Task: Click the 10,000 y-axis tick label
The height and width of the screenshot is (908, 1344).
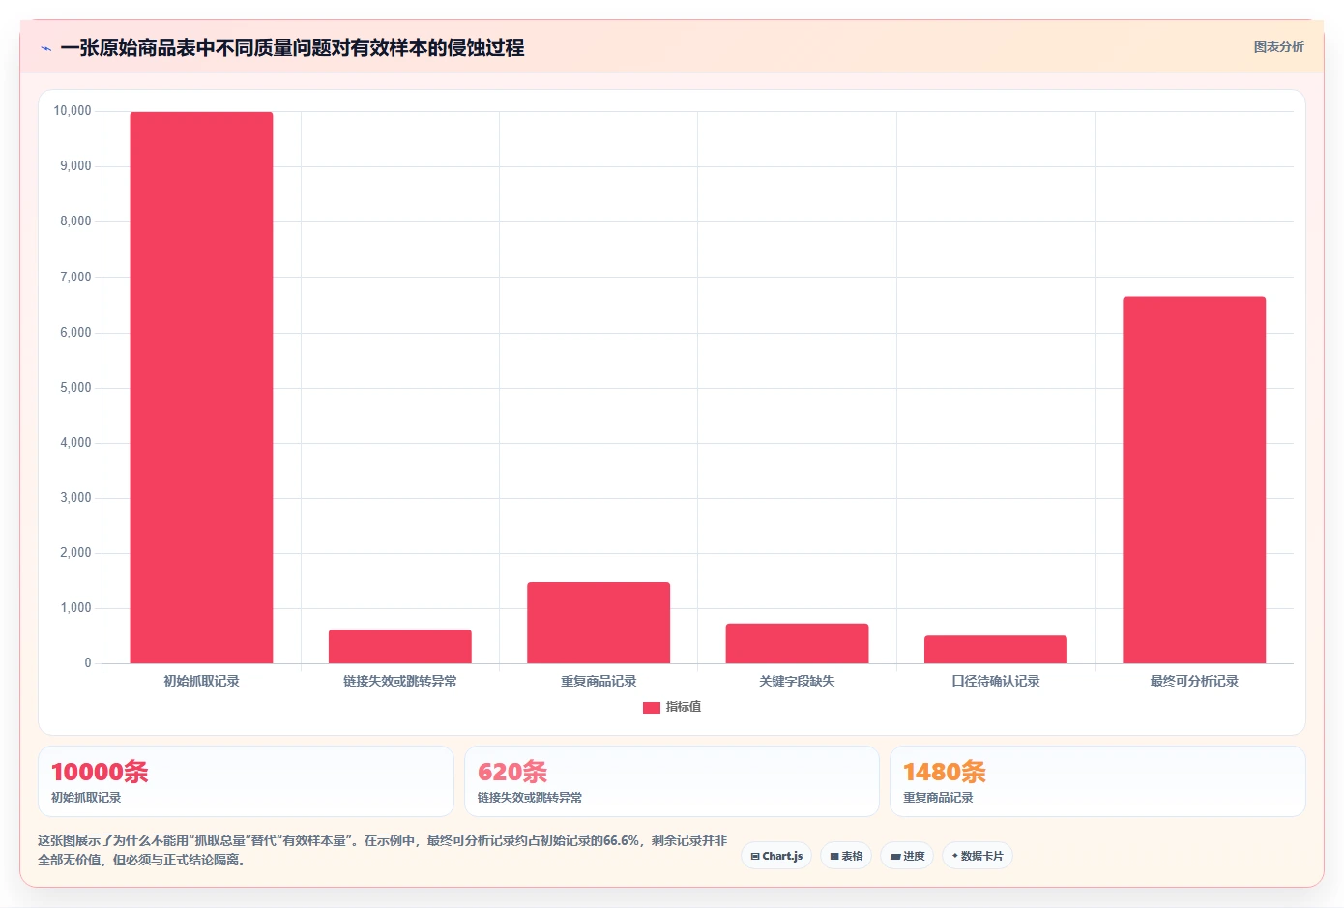Action: pos(73,111)
